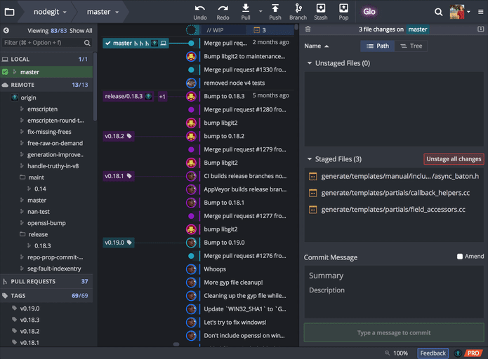Select the origin remote
This screenshot has width=488, height=359.
(28, 97)
